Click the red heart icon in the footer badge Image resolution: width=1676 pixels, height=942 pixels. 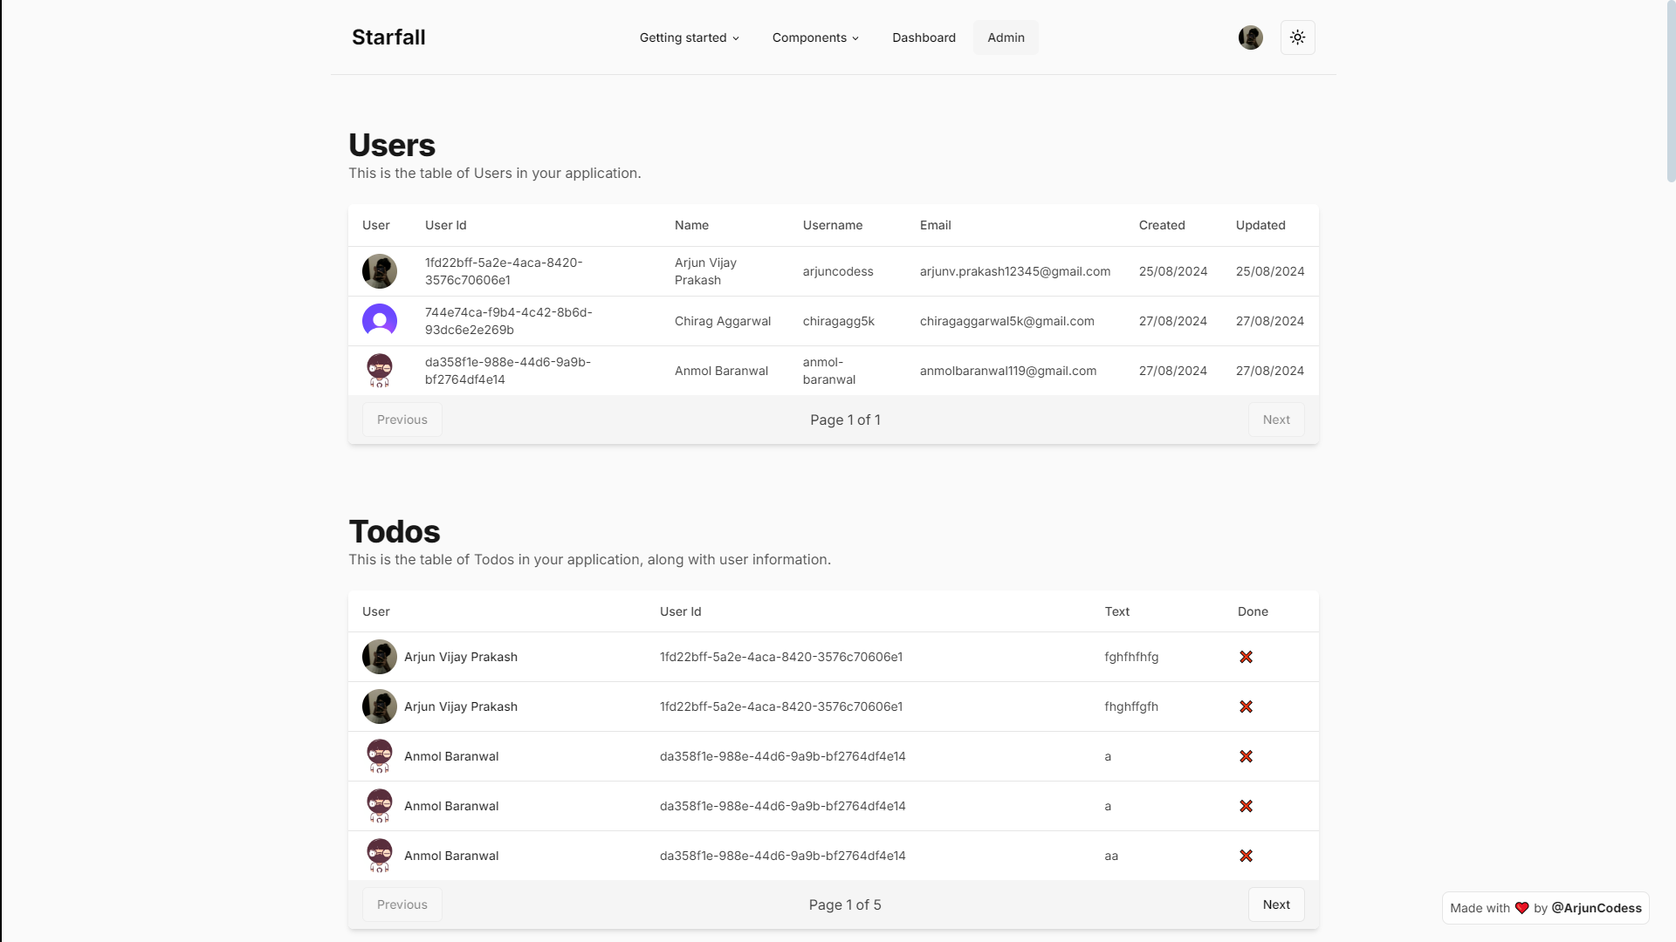pyautogui.click(x=1521, y=908)
